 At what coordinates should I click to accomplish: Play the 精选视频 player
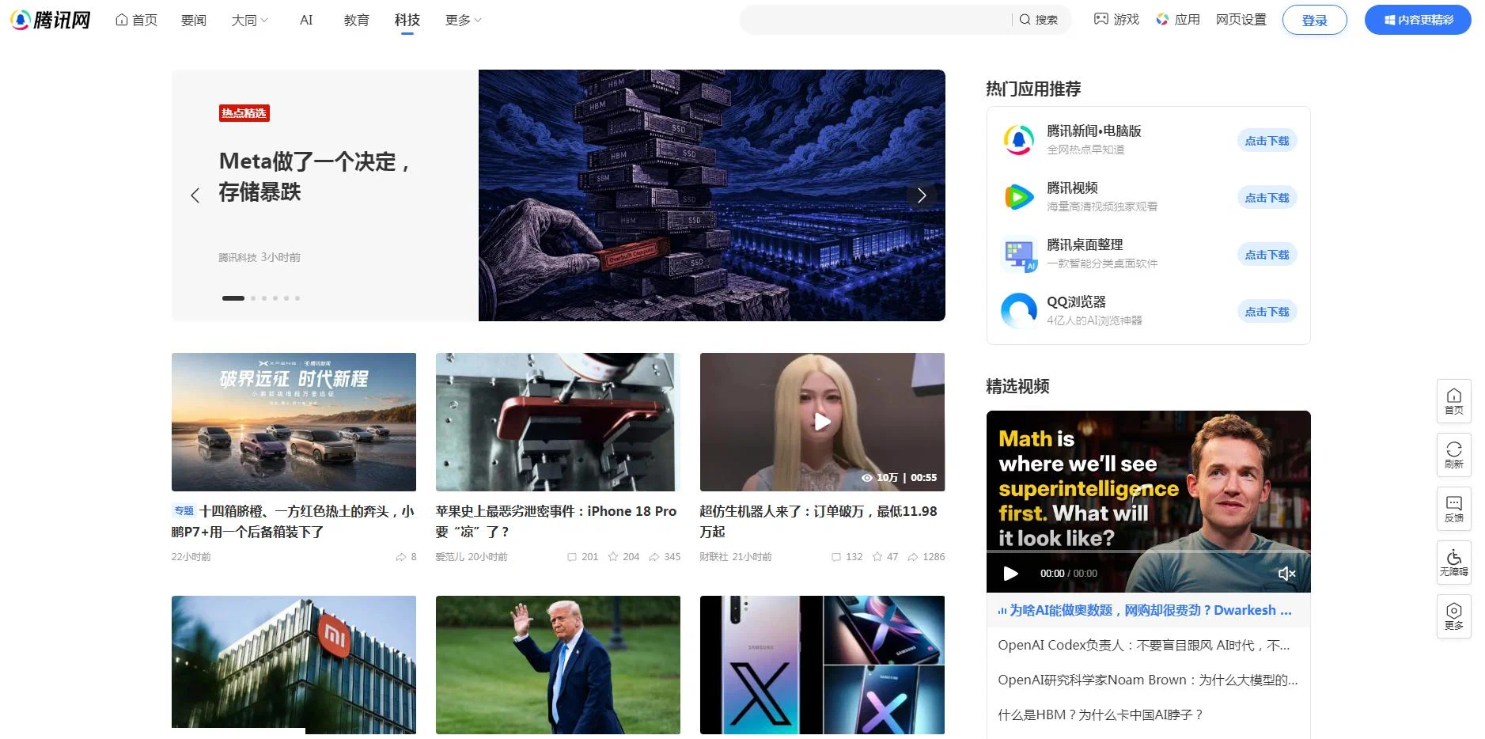pos(1010,574)
